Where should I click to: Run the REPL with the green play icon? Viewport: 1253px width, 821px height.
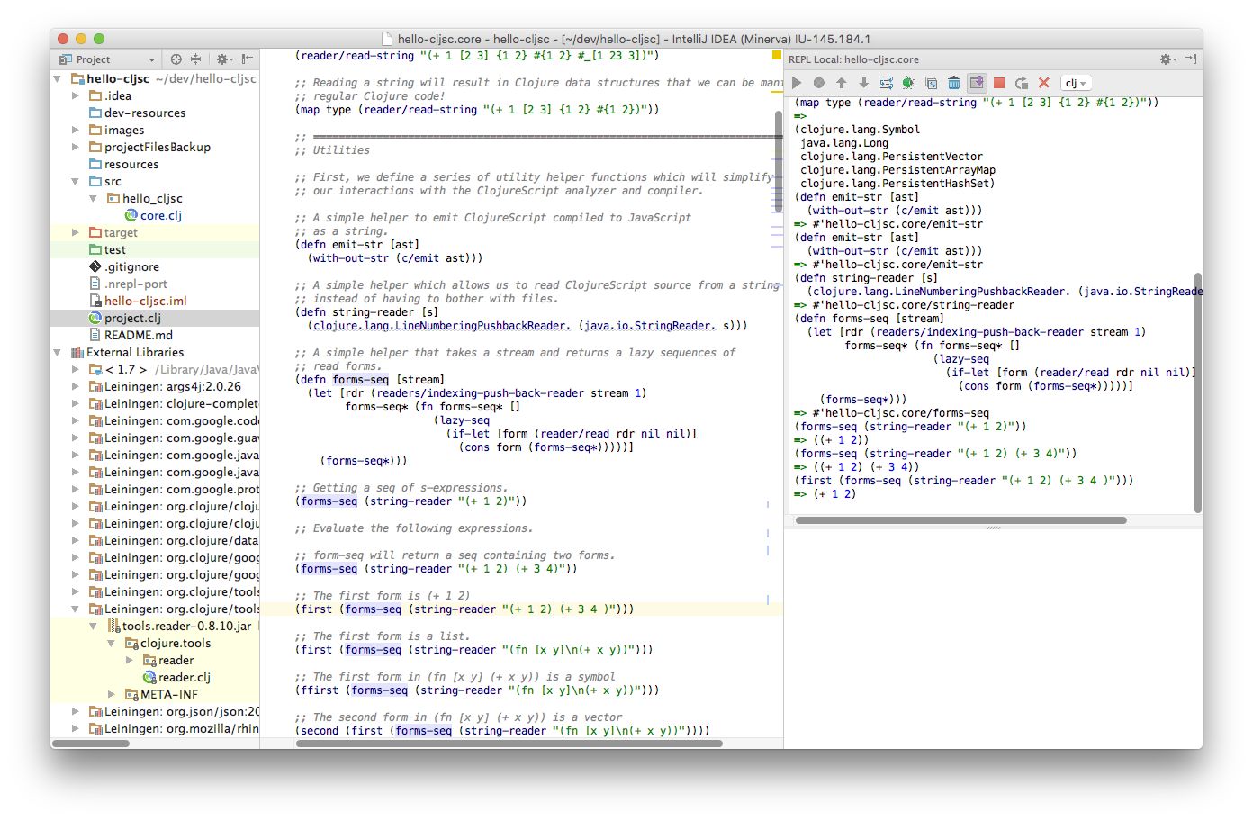pyautogui.click(x=797, y=82)
